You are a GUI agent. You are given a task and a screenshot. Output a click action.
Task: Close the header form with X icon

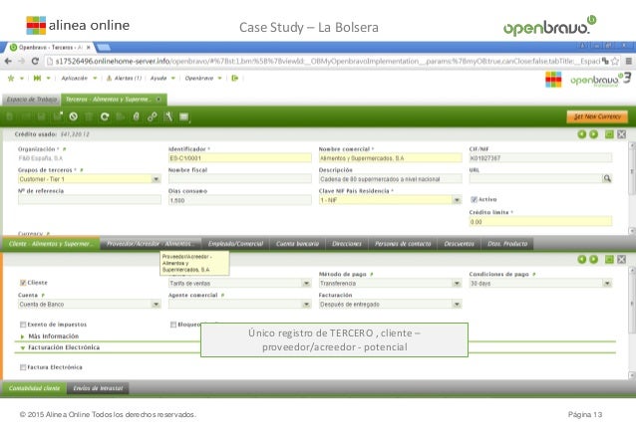(621, 134)
